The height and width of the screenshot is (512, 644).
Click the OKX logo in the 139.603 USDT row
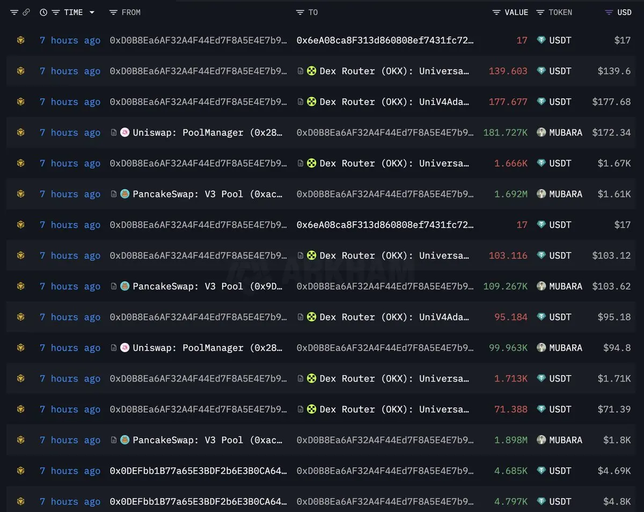(x=311, y=71)
